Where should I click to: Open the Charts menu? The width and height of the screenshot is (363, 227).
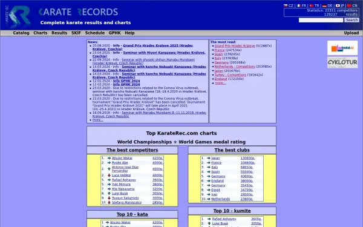(x=41, y=33)
